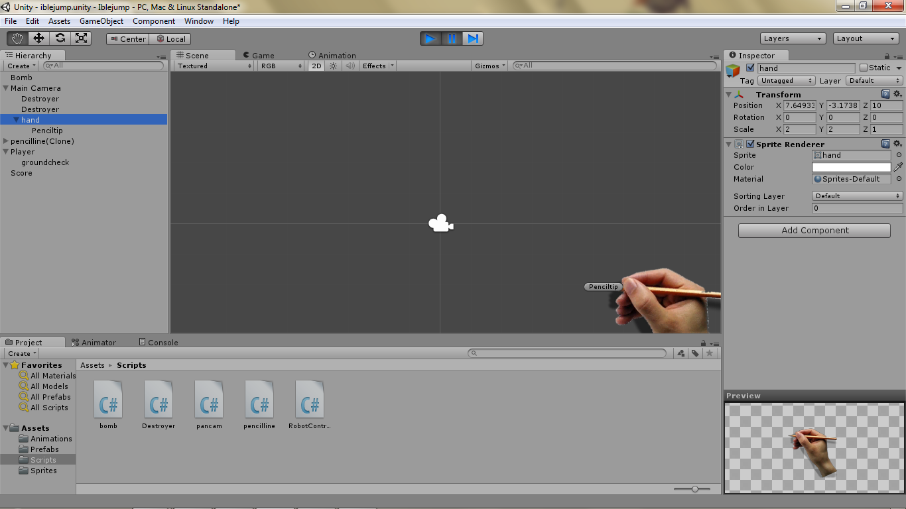
Task: Open Transform component help icon
Action: (885, 94)
